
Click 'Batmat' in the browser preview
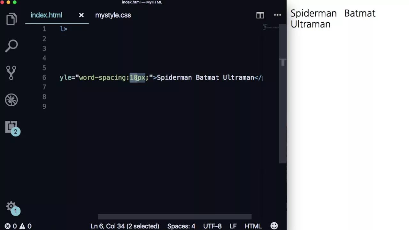(360, 13)
